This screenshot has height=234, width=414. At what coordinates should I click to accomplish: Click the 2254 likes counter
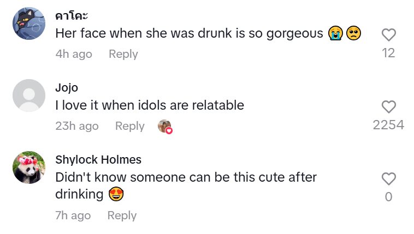click(388, 125)
